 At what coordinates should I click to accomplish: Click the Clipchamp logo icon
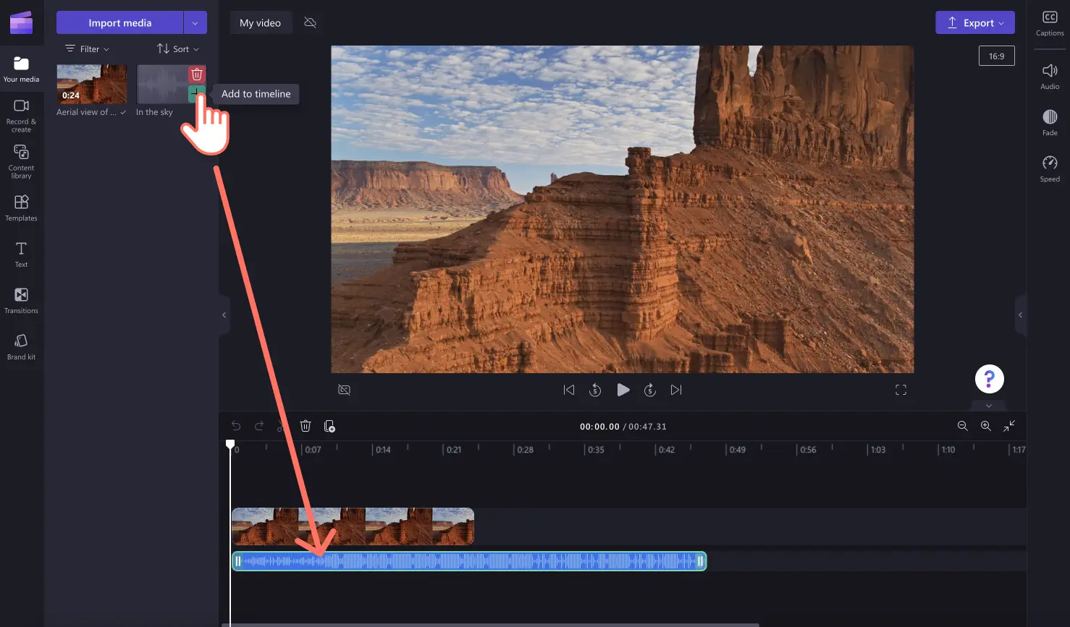(21, 22)
